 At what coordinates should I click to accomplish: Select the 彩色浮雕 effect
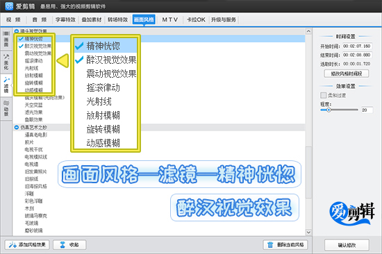(x=34, y=201)
